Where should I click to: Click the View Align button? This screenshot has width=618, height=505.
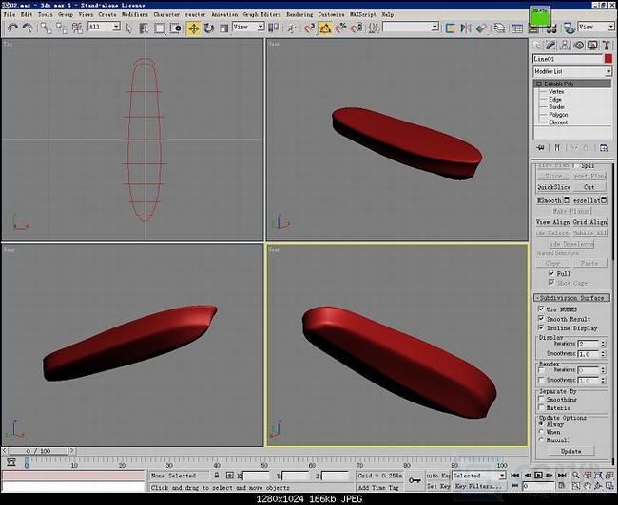tap(553, 222)
